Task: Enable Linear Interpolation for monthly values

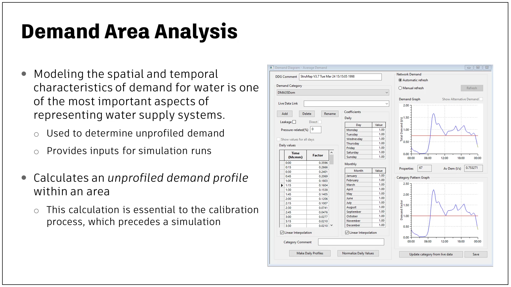Action: [x=347, y=232]
